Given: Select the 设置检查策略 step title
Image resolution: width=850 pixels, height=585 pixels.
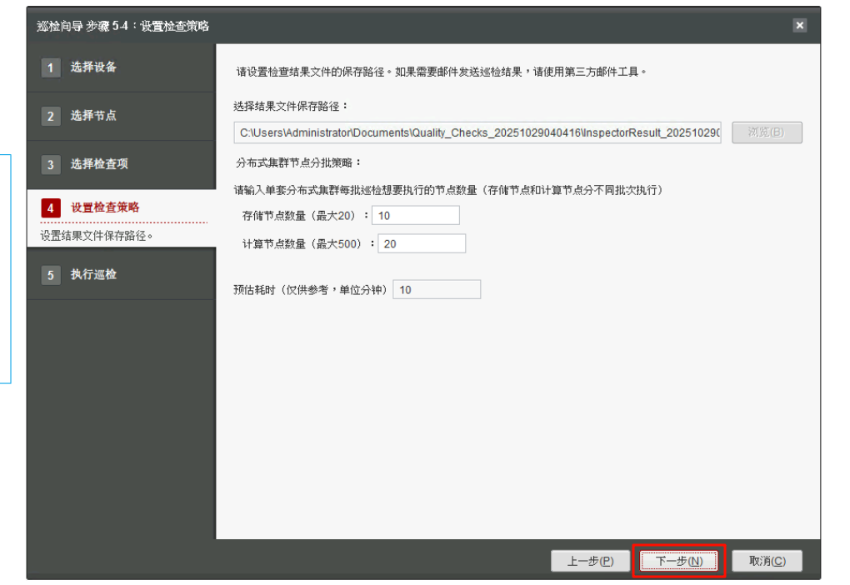Looking at the screenshot, I should coord(105,207).
